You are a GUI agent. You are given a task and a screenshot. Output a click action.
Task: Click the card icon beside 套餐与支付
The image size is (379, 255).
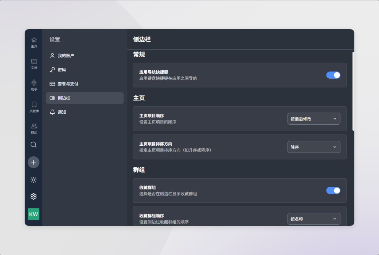coord(52,84)
